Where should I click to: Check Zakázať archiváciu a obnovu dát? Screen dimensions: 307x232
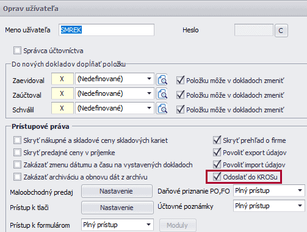(17, 177)
